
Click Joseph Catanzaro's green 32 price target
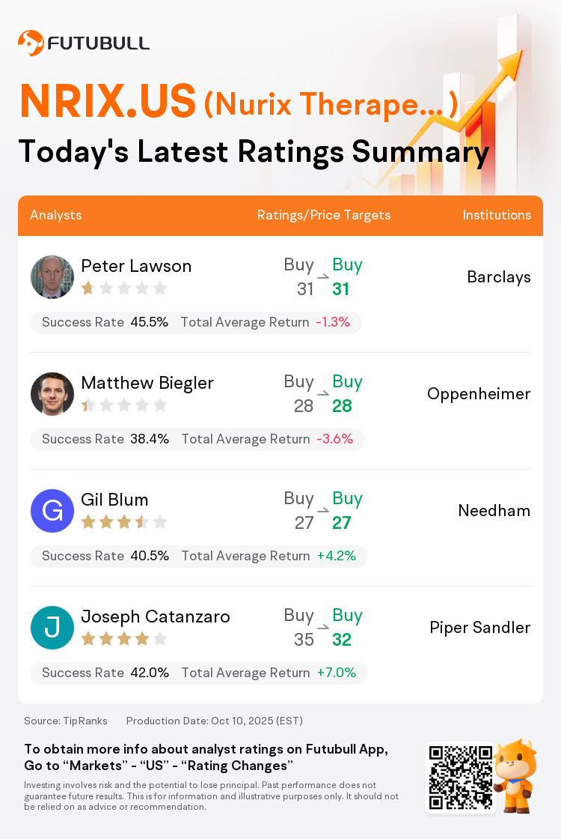click(x=342, y=640)
